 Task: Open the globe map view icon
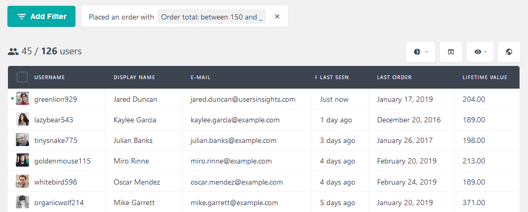coord(509,52)
